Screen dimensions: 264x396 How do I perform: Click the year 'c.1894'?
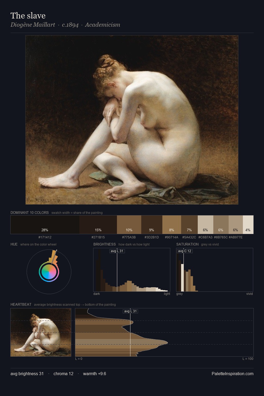[x=70, y=25]
